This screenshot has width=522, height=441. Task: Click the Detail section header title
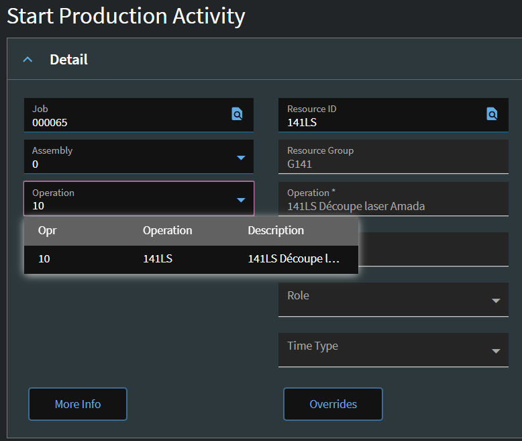68,60
